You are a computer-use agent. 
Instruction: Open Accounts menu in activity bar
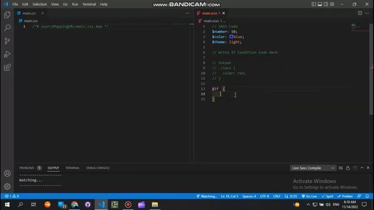coord(7,173)
